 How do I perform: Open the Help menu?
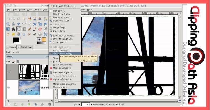click(x=90, y=10)
